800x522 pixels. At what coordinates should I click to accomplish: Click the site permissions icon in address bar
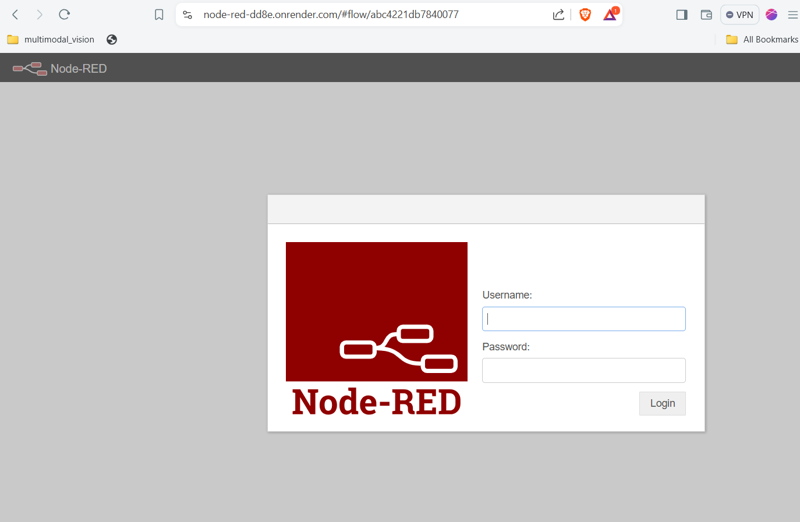[187, 15]
